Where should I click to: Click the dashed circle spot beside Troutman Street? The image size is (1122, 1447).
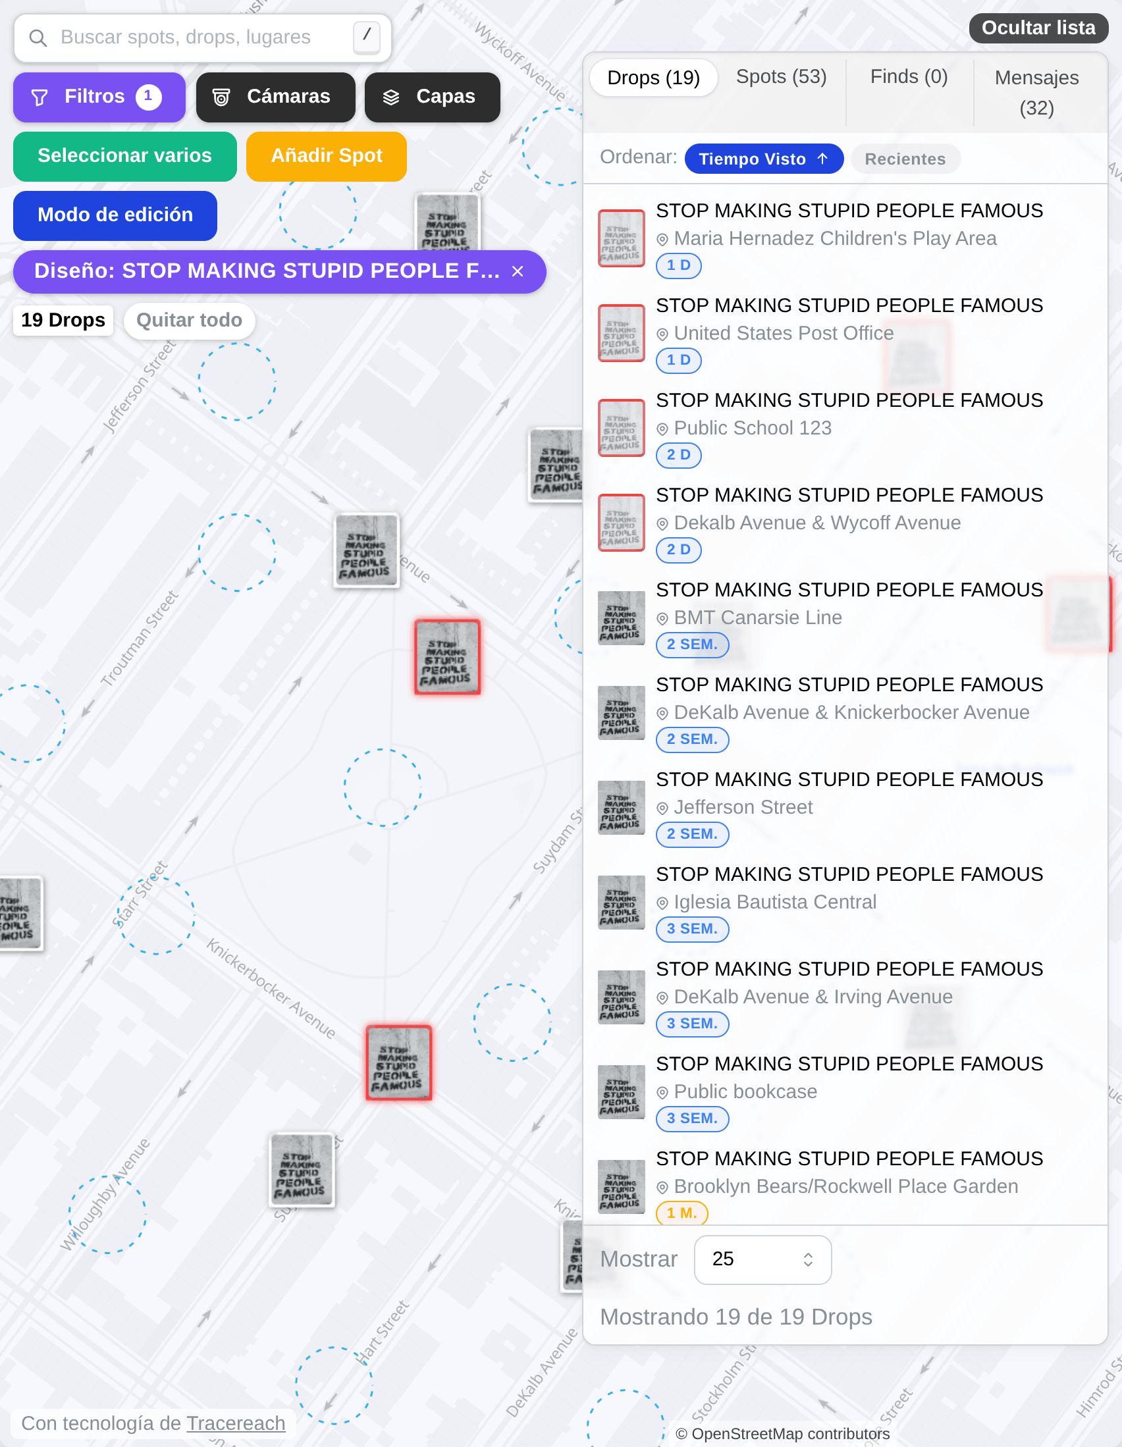coord(236,552)
